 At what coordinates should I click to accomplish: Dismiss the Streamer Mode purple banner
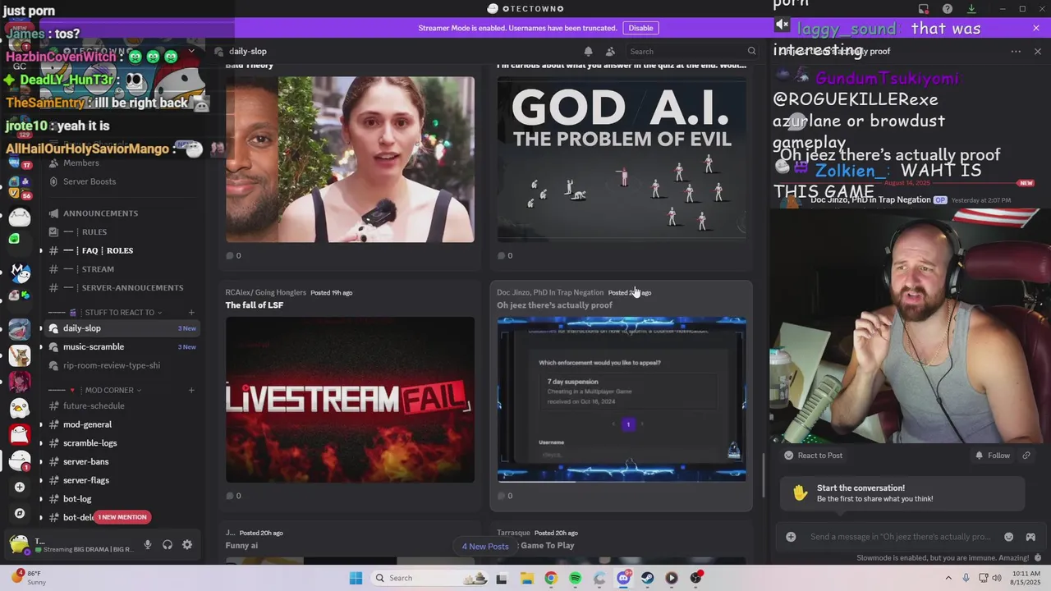(1035, 28)
